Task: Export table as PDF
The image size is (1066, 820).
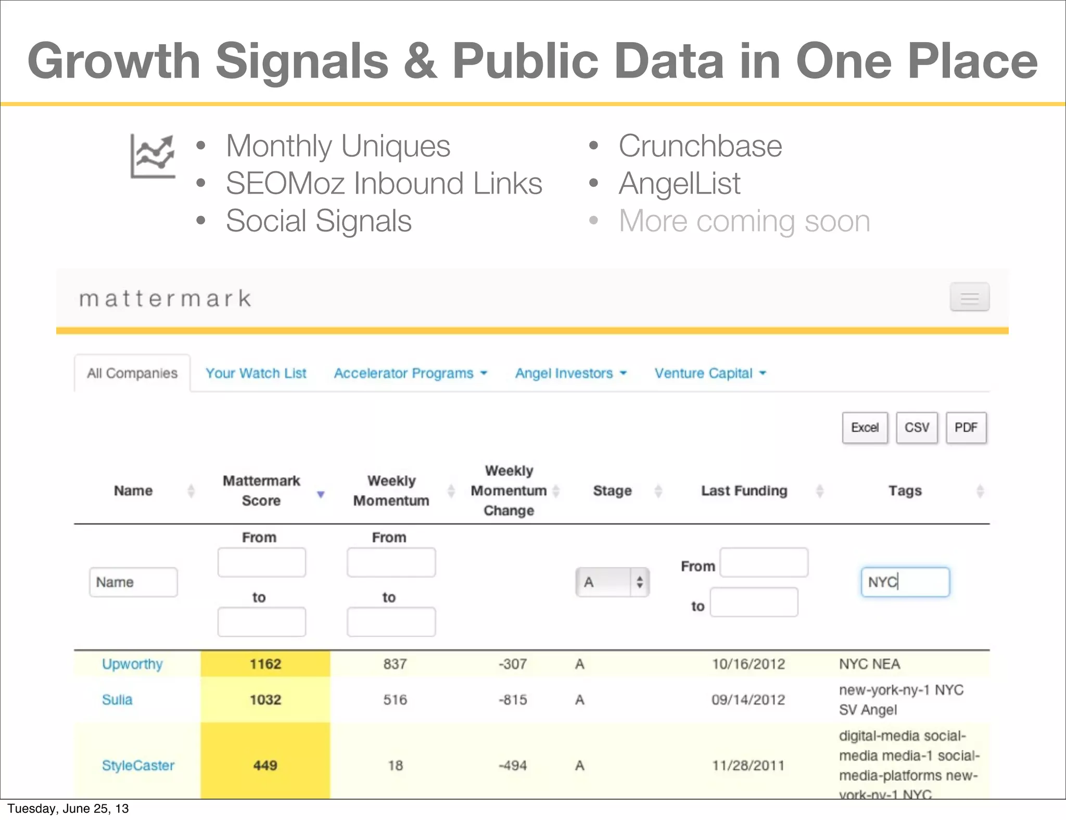Action: pos(966,428)
